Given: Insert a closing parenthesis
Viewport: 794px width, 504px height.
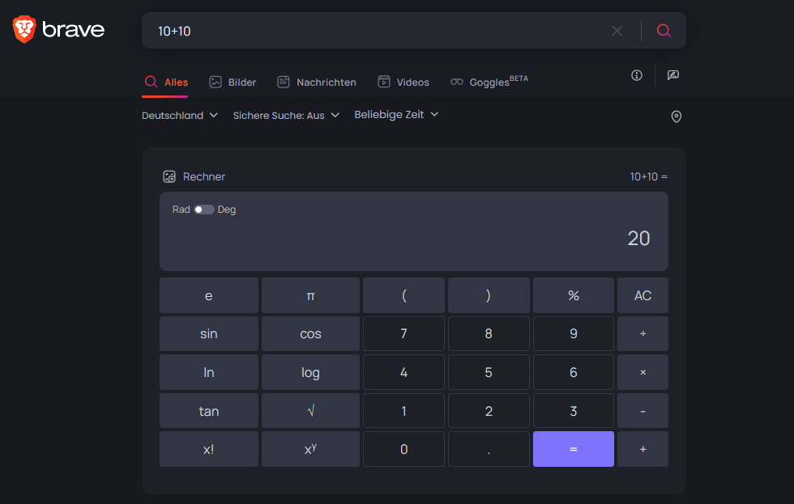Looking at the screenshot, I should [489, 295].
